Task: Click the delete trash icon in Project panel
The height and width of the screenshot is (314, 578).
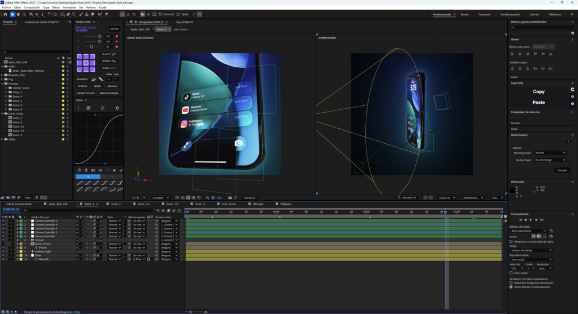Action: click(x=36, y=197)
